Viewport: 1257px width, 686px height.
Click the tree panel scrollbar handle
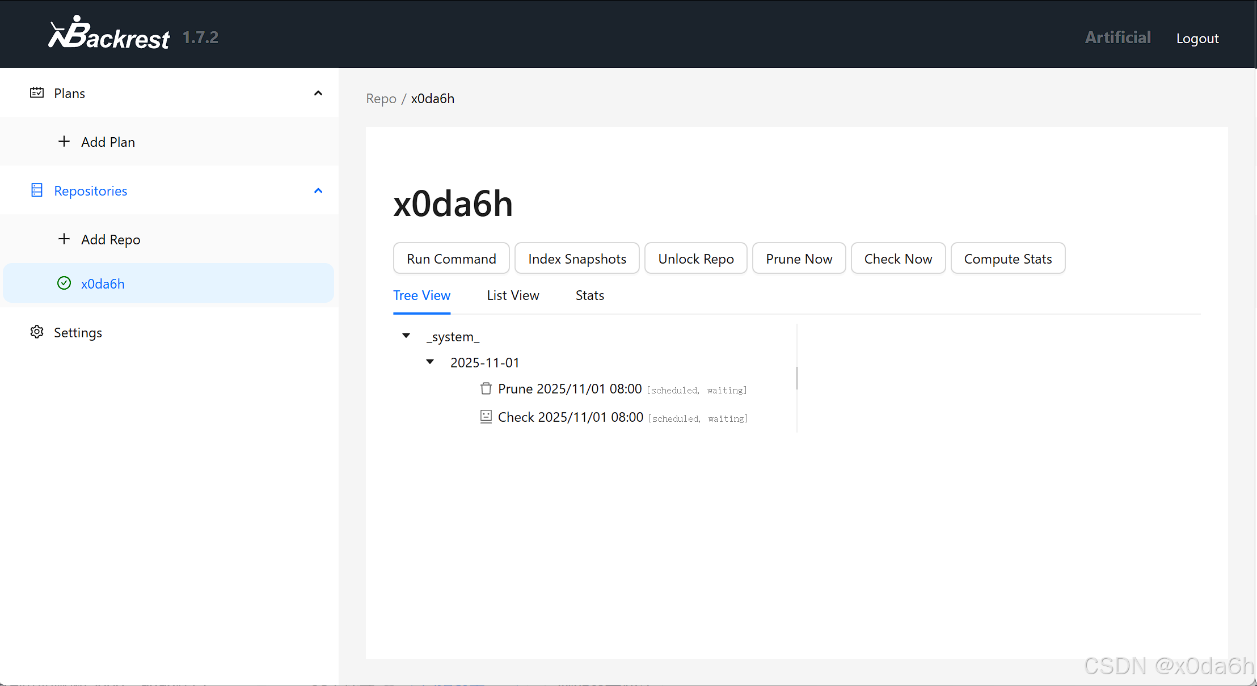pos(796,378)
